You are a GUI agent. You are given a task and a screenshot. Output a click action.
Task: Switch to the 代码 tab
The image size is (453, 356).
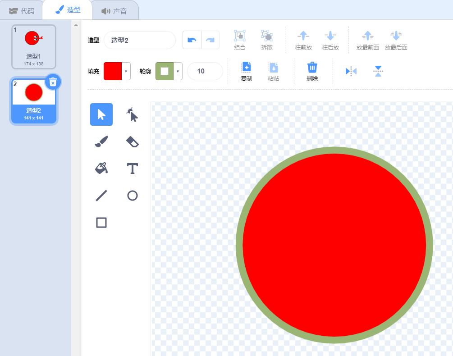[x=22, y=11]
